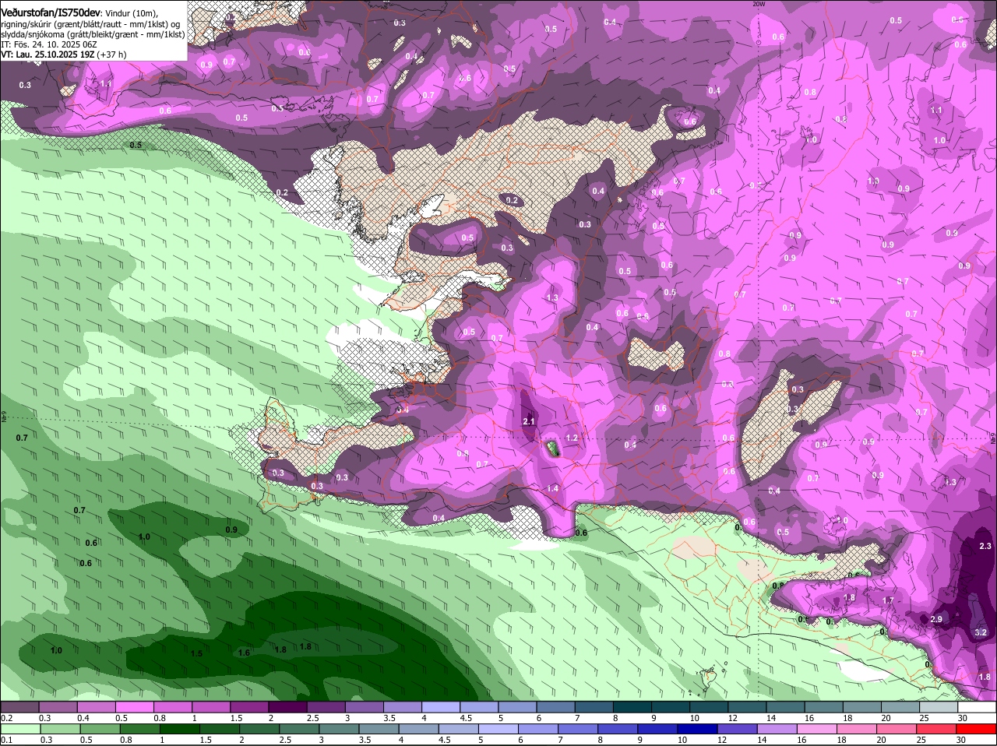Select the darkest purple 2 mm snow legend swatch
Viewport: 997px width, 746px height.
[287, 707]
